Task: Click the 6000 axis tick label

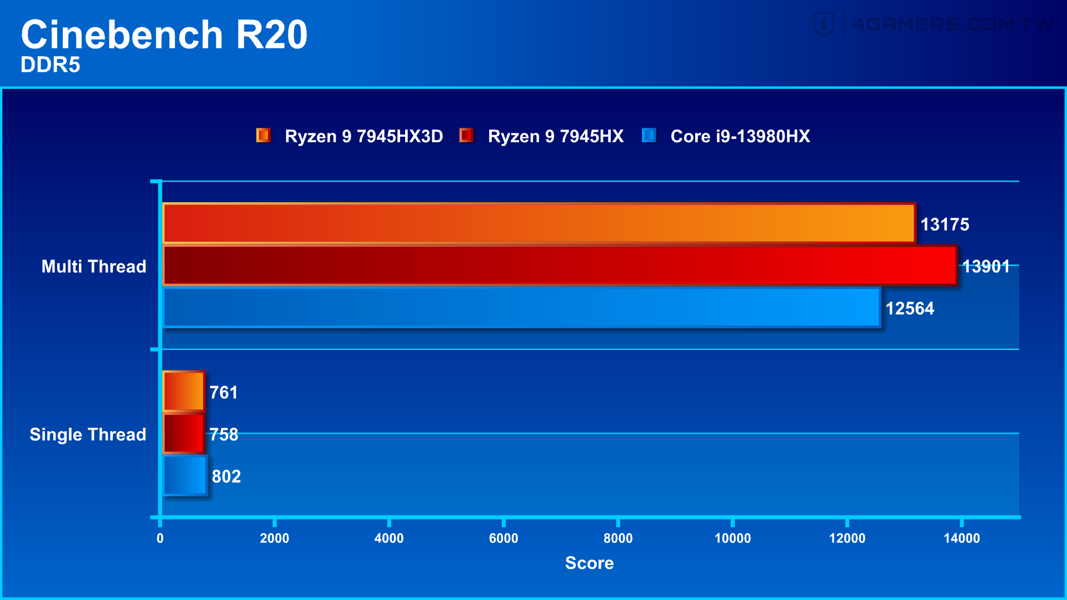Action: click(503, 538)
